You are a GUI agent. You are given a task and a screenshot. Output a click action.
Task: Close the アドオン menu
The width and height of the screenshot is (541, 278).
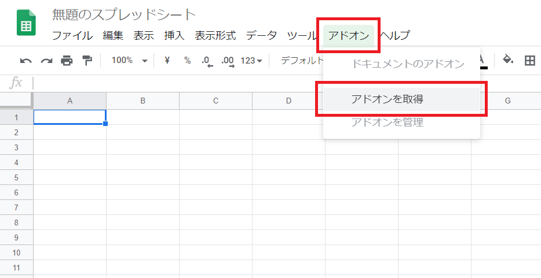[x=349, y=35]
